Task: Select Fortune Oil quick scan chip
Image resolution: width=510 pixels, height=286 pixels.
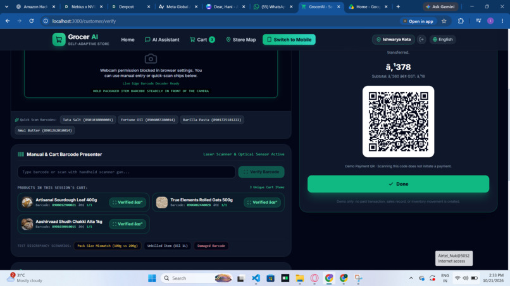Action: (147, 120)
